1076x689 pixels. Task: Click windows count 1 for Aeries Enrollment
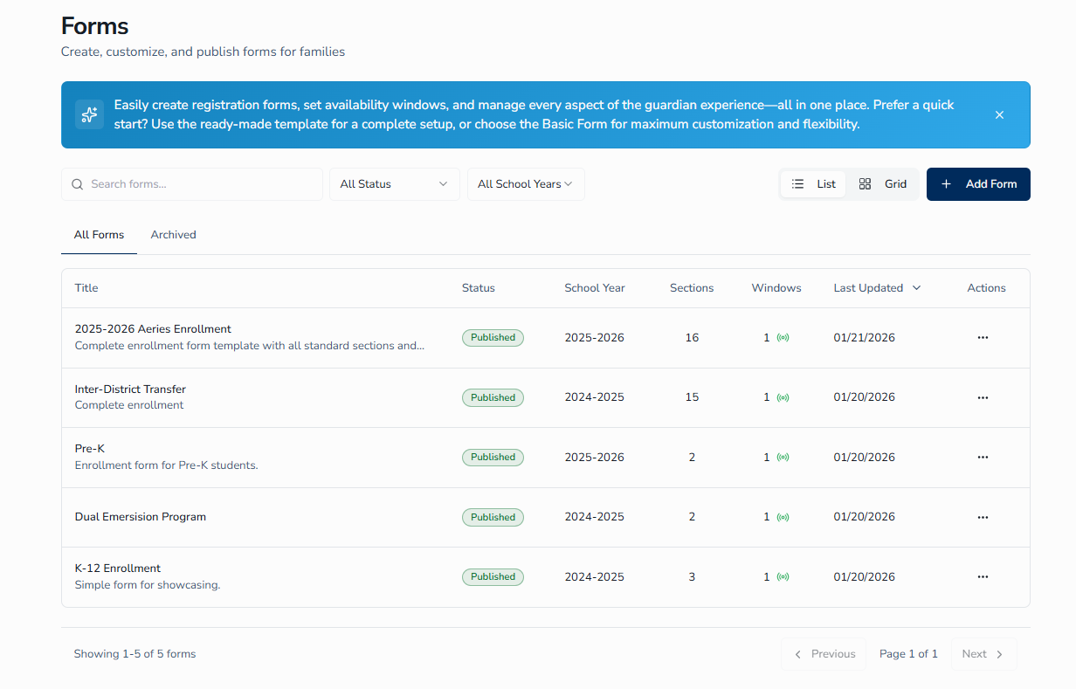[767, 338]
